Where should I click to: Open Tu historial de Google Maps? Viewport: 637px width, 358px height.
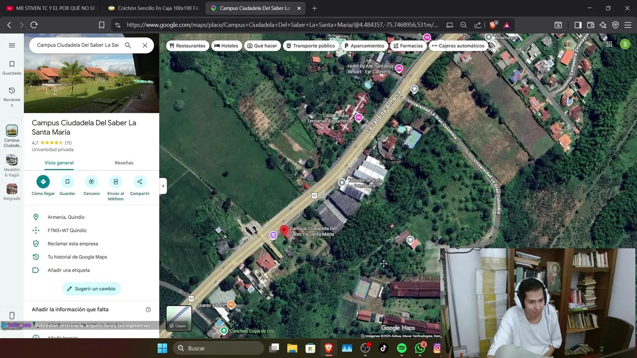pos(92,257)
